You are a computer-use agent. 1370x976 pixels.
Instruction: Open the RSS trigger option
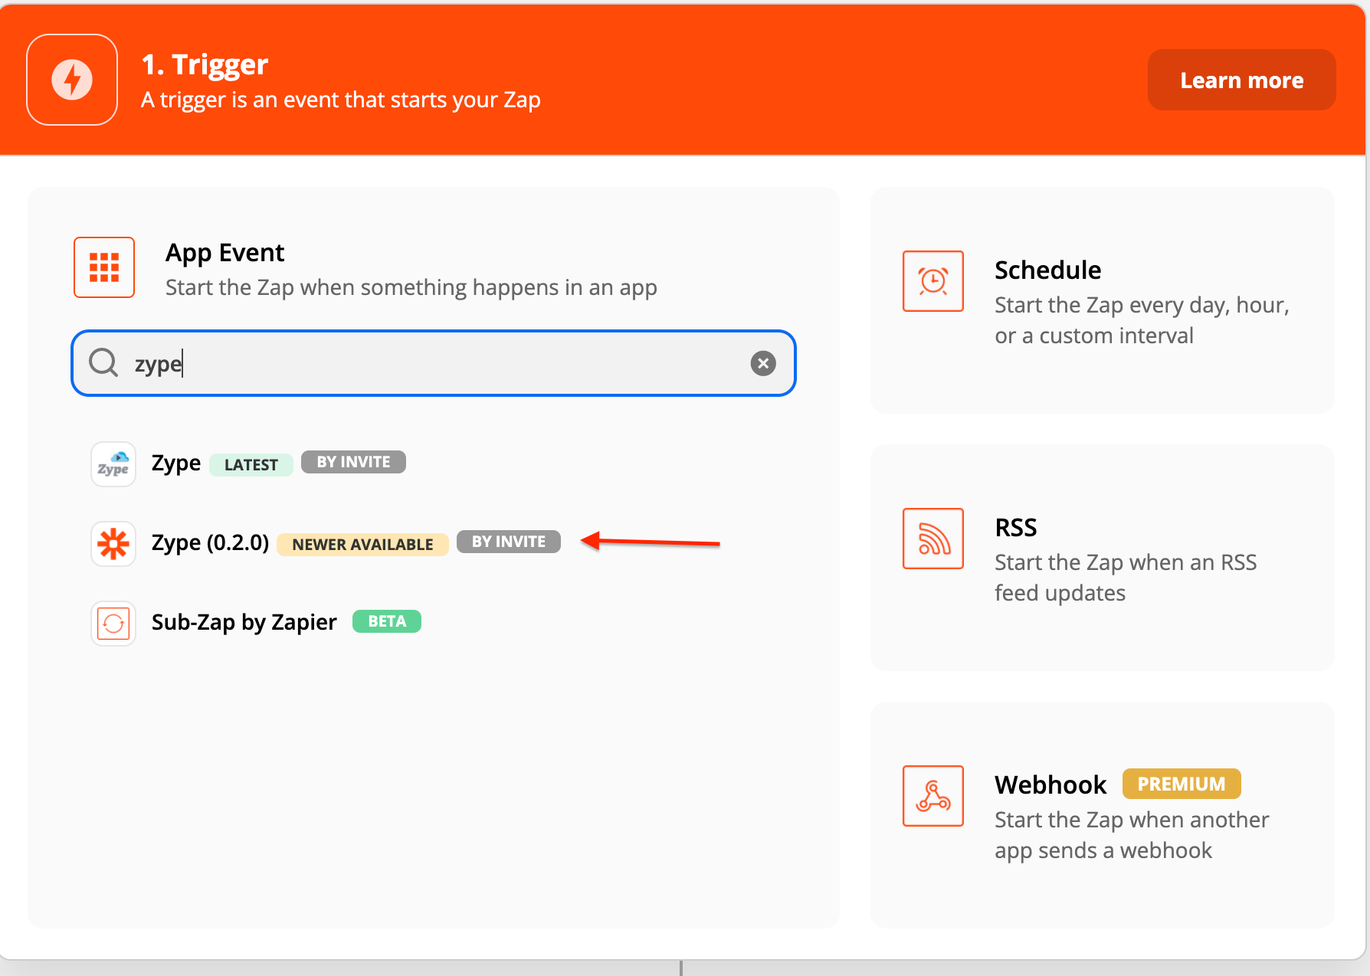pyautogui.click(x=1103, y=558)
